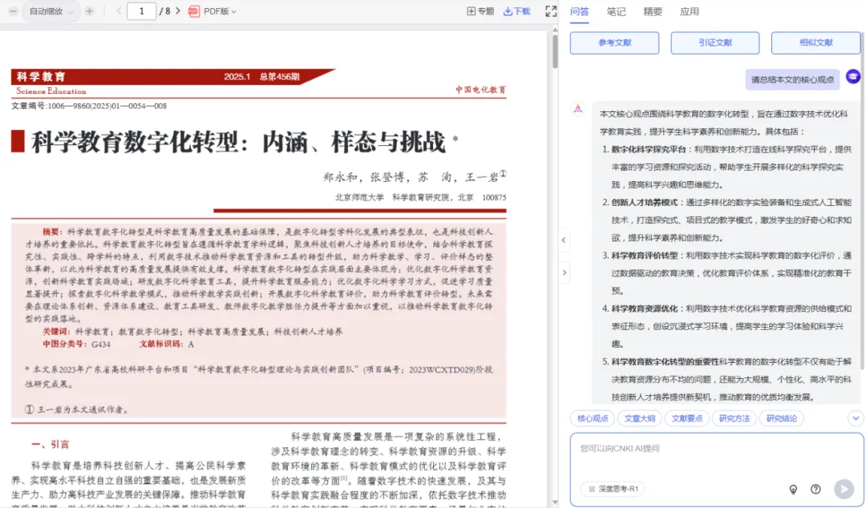This screenshot has height=508, width=866.
Task: Switch to the 问答 tab
Action: click(580, 11)
